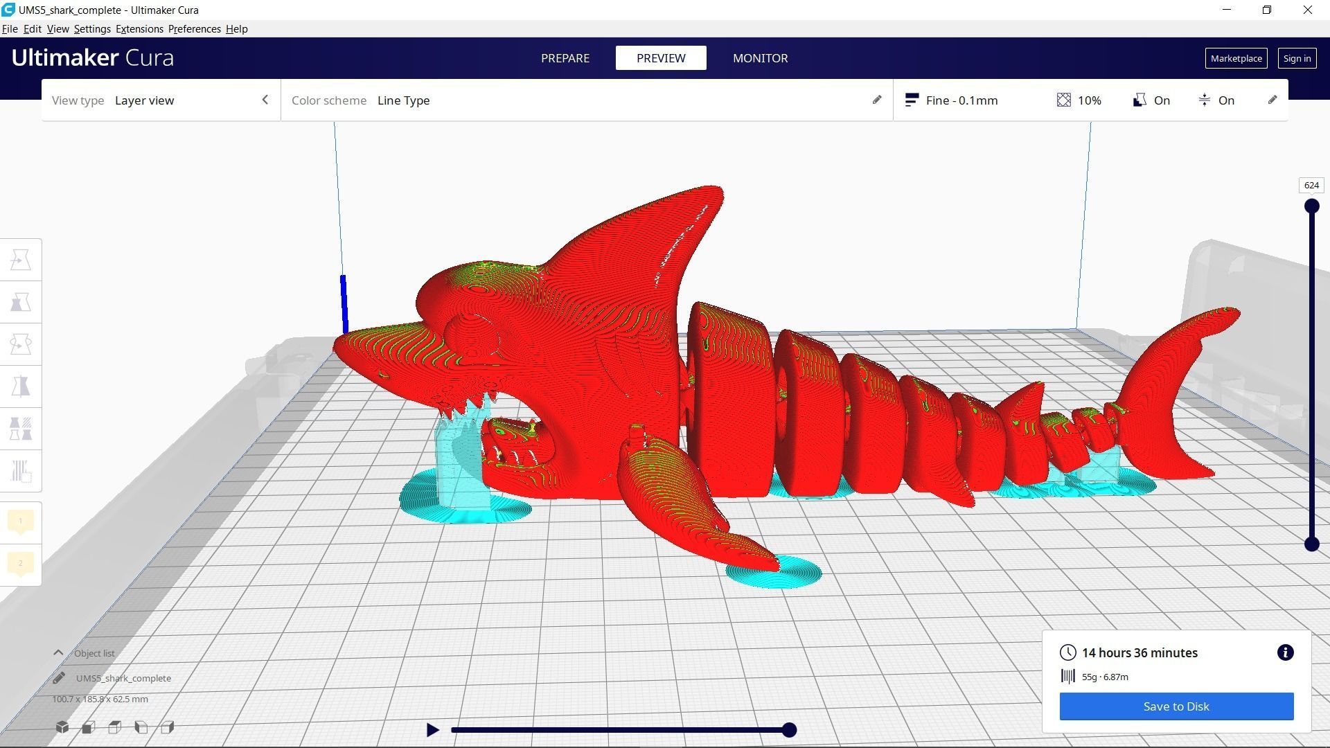The image size is (1330, 748).
Task: Switch to right side camera view cube
Action: click(x=168, y=727)
